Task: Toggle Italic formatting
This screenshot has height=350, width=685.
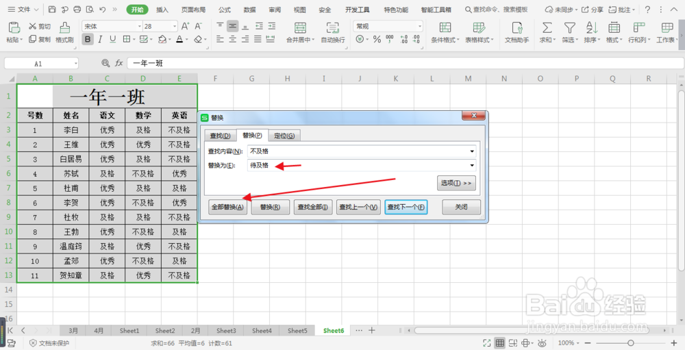Action: tap(100, 39)
